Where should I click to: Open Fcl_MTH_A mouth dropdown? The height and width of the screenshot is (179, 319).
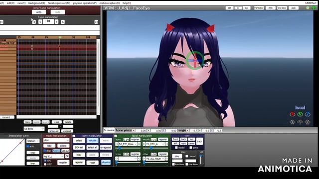156,144
